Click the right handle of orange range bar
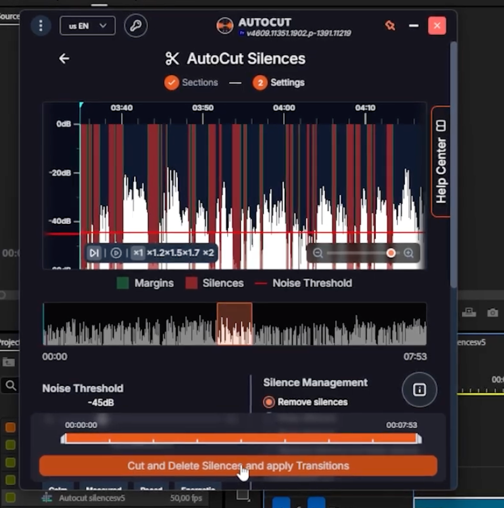 [x=419, y=439]
